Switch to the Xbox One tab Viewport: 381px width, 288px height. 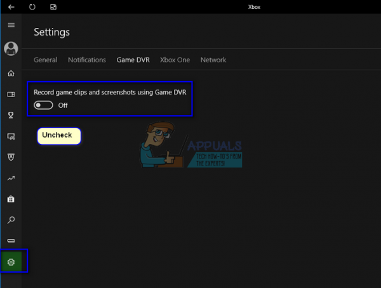click(175, 60)
